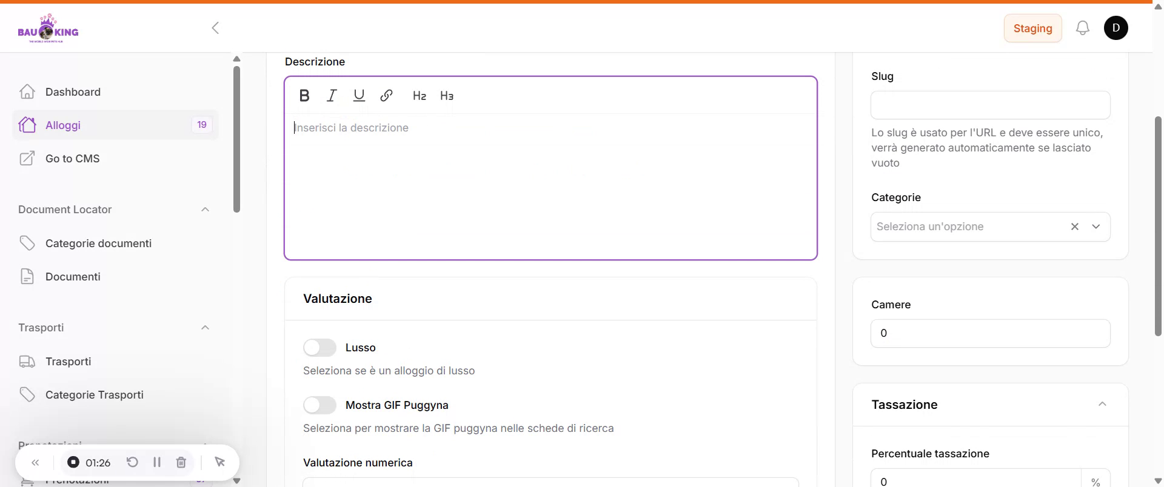This screenshot has width=1164, height=487.
Task: Focus the Slug input field
Action: pos(991,105)
